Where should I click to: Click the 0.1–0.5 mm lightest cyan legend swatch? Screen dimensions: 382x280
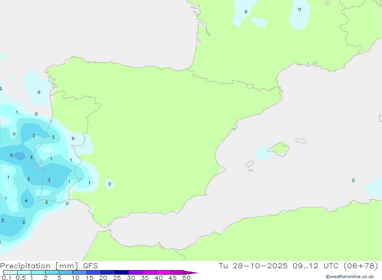pyautogui.click(x=10, y=272)
